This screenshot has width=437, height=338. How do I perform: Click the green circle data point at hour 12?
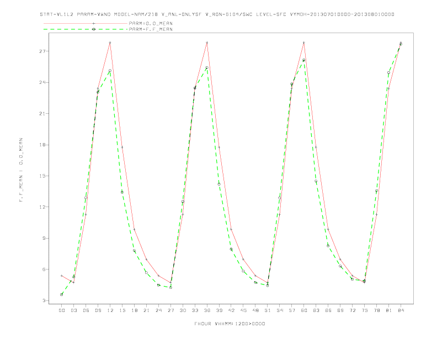click(x=110, y=71)
